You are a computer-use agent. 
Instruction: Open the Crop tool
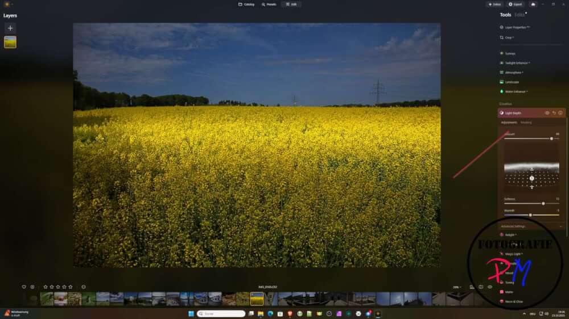click(x=508, y=37)
